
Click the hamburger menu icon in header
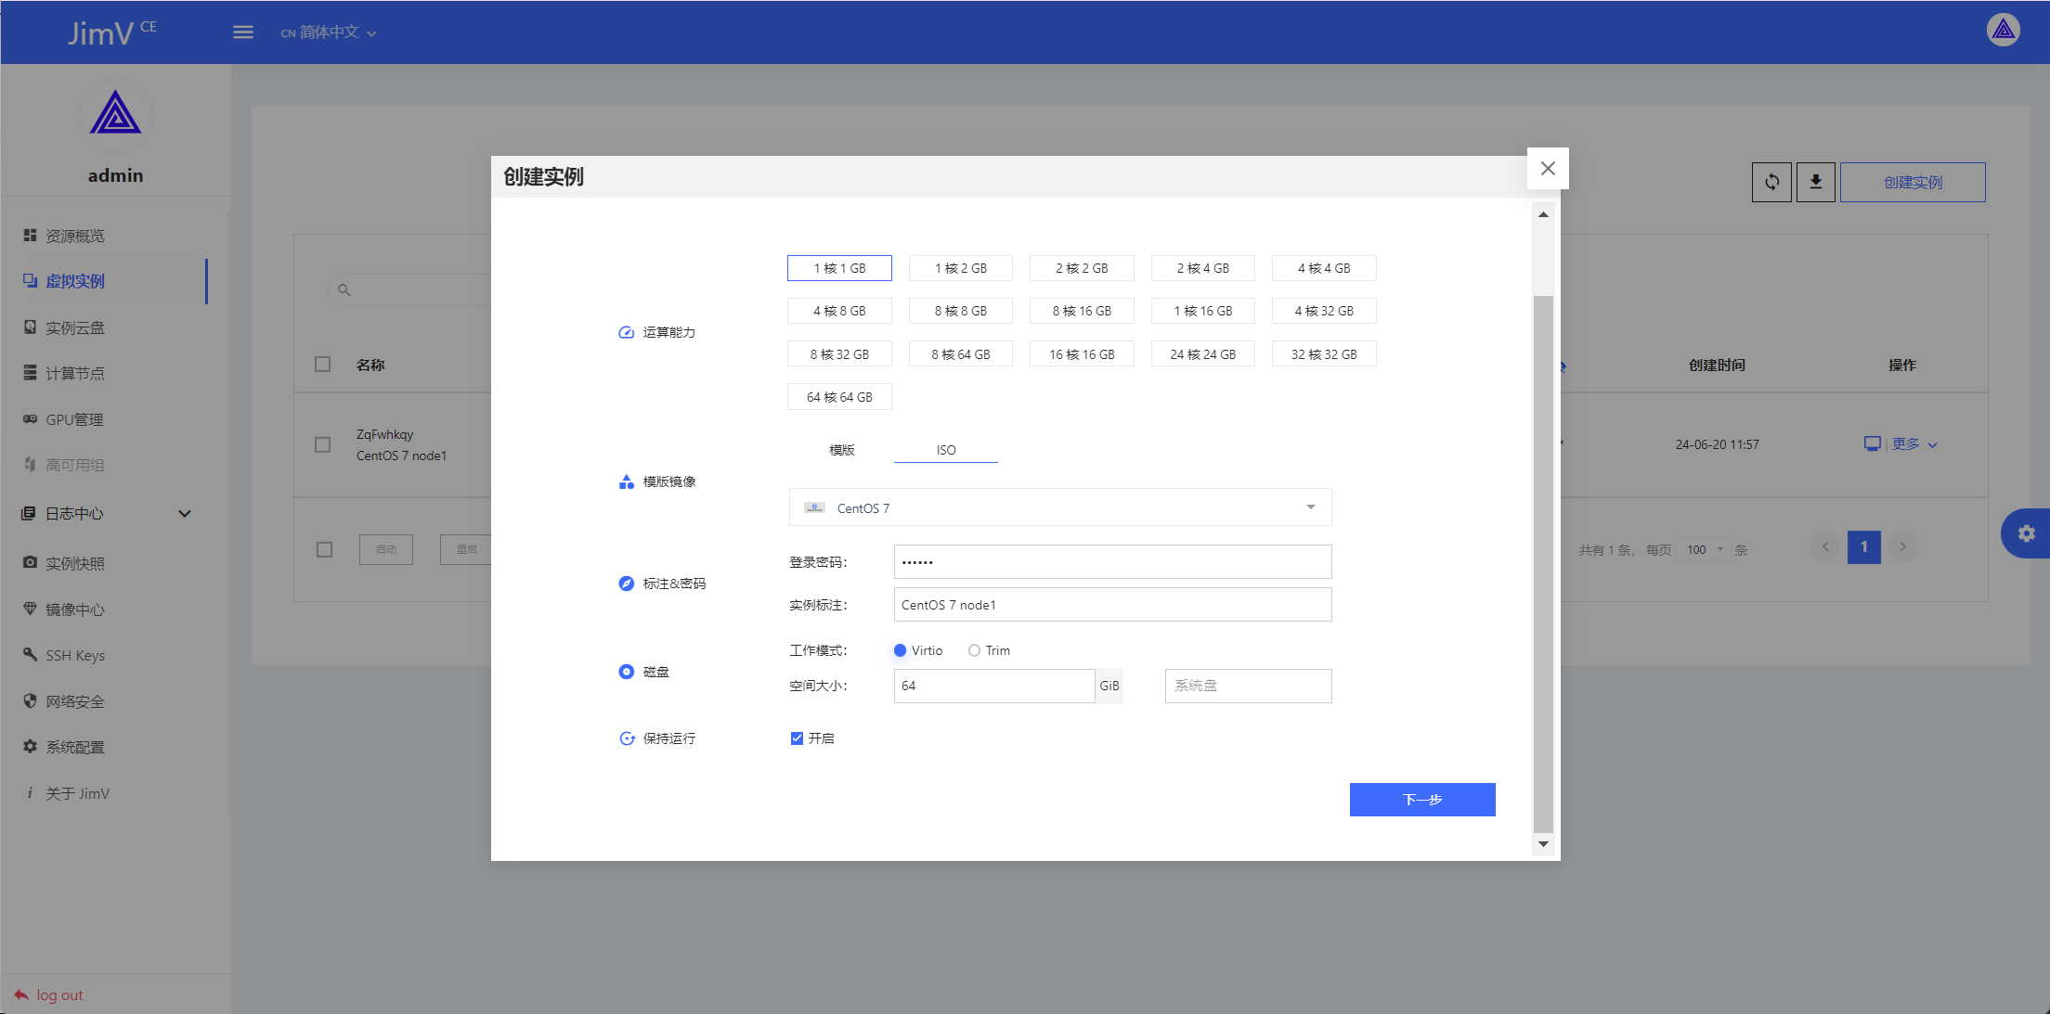pyautogui.click(x=243, y=32)
